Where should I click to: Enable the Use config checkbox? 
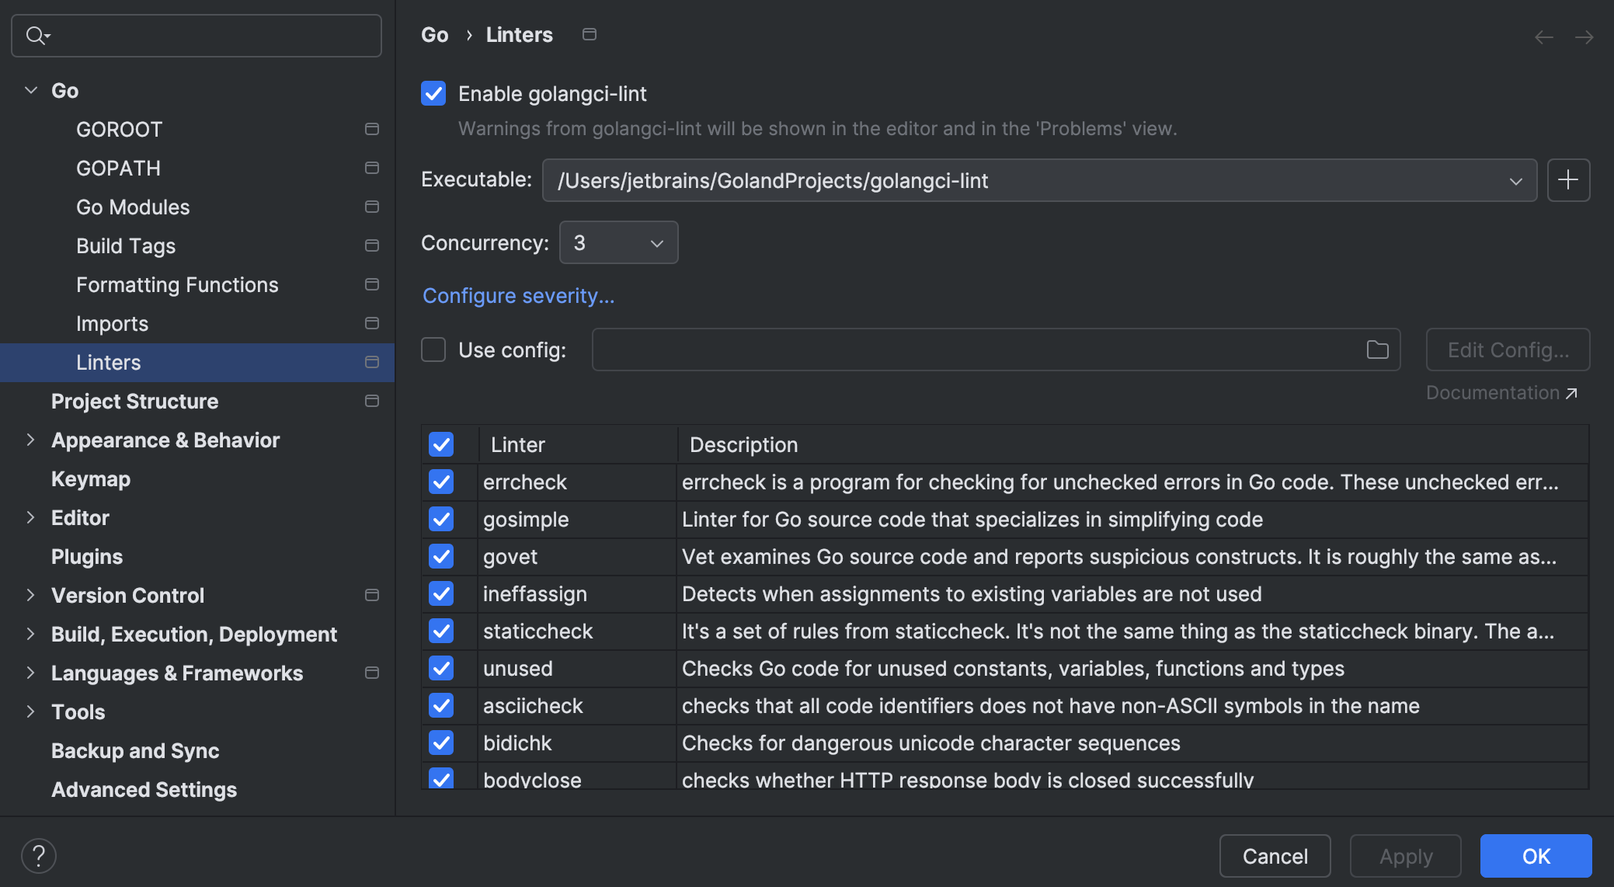click(x=433, y=350)
